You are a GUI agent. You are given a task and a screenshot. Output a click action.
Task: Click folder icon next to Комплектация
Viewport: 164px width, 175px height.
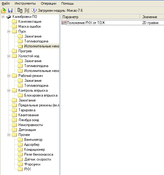pos(14,22)
